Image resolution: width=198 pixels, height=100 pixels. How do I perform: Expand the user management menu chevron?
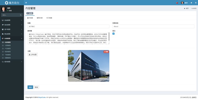(x=22, y=29)
